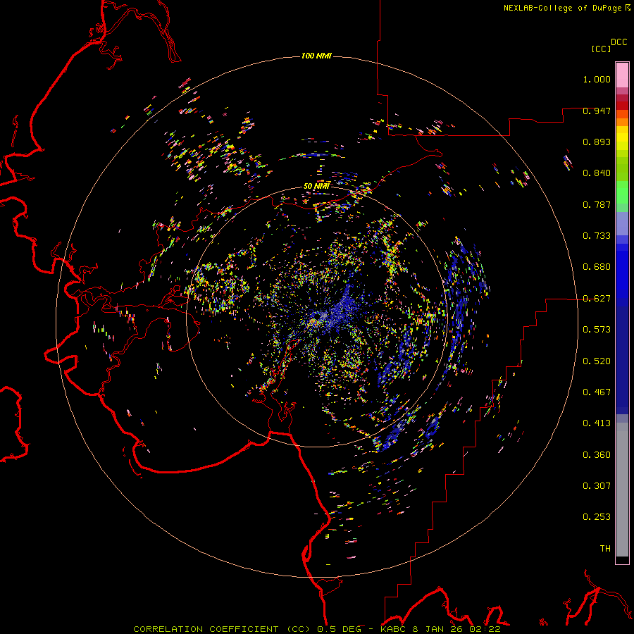Click the 0.573 scale label
This screenshot has height=634, width=634.
[597, 330]
